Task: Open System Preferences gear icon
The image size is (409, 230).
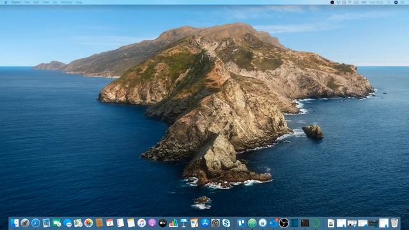Action: (215, 223)
